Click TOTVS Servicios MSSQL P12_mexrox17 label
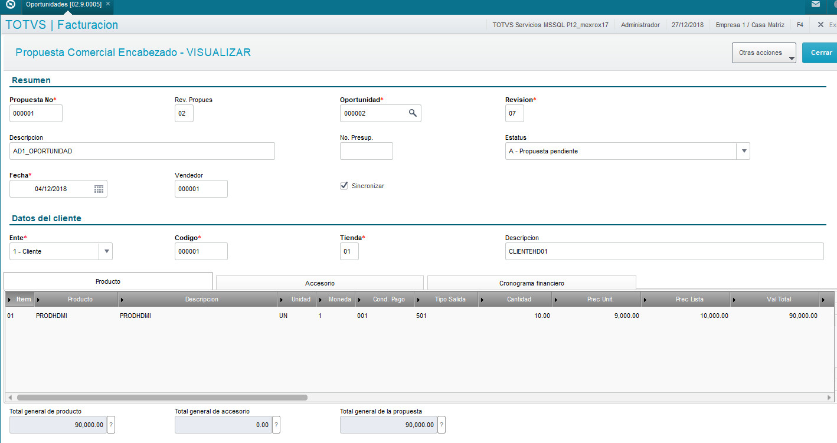This screenshot has height=443, width=837. click(x=550, y=25)
